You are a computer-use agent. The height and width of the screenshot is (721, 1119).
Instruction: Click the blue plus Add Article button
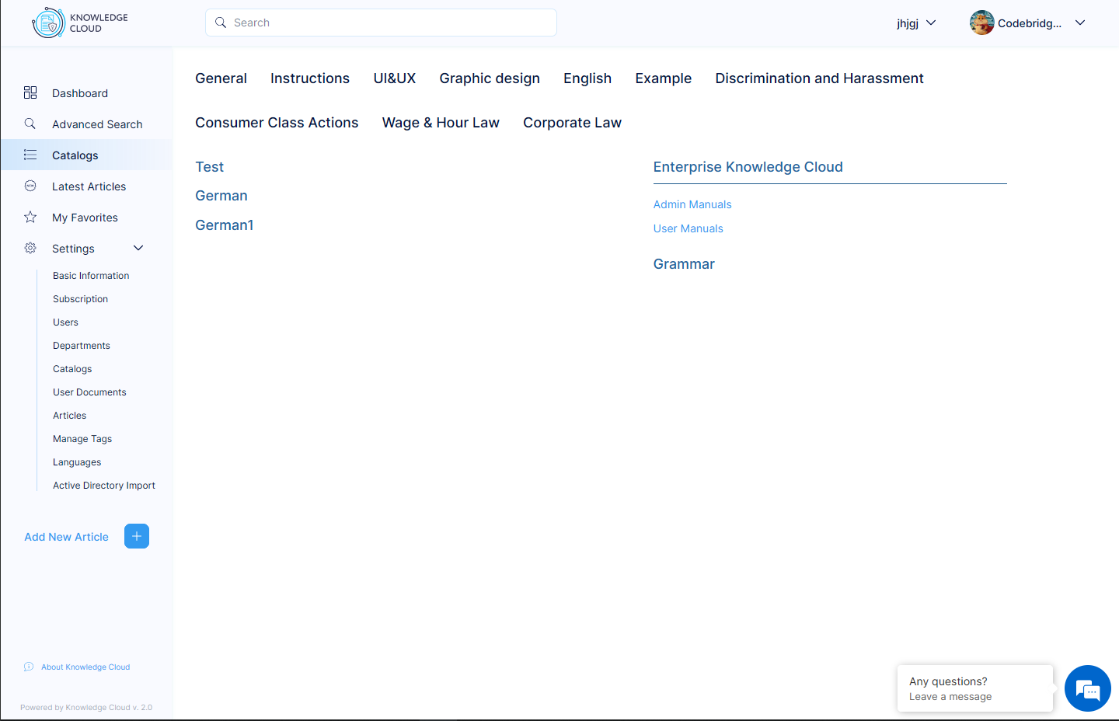click(137, 536)
